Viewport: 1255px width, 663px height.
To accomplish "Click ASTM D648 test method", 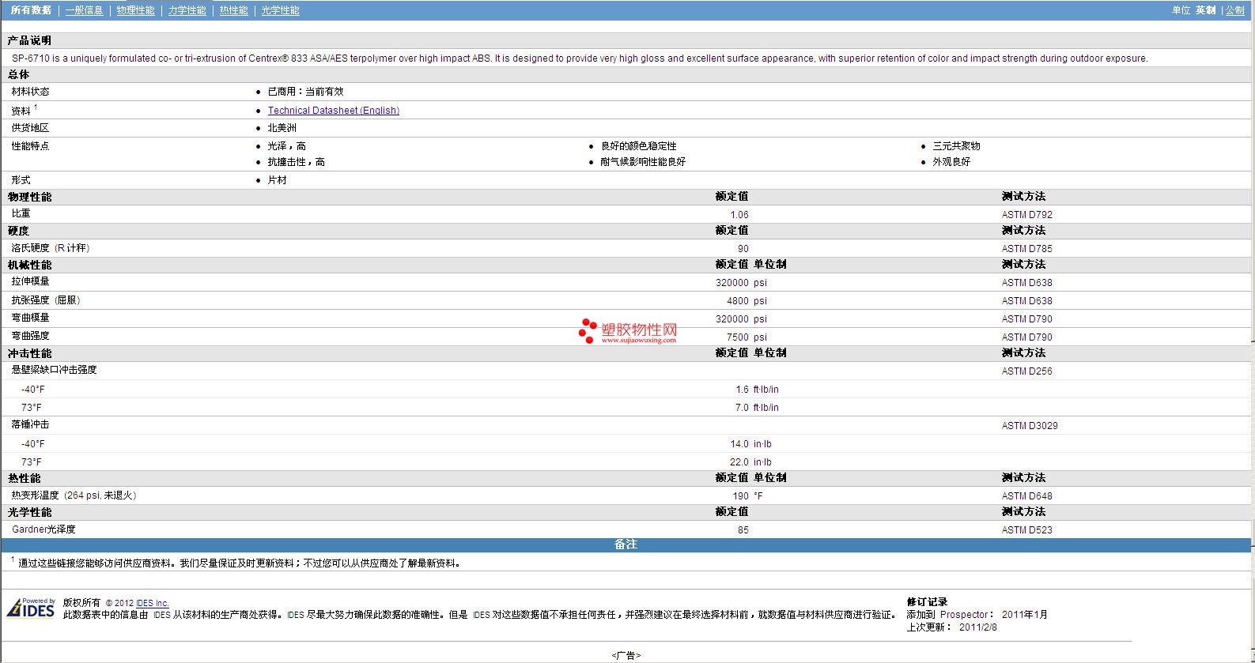I will pyautogui.click(x=1027, y=496).
